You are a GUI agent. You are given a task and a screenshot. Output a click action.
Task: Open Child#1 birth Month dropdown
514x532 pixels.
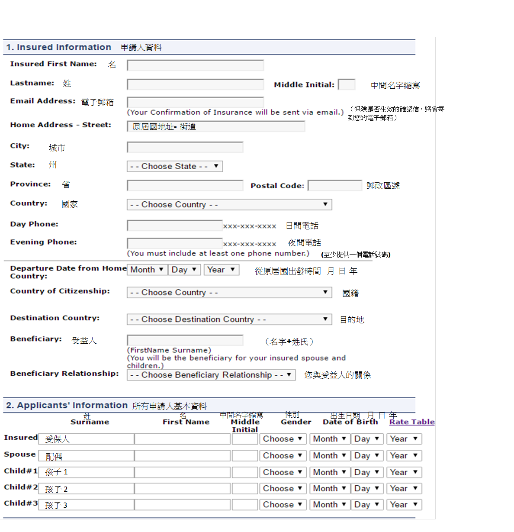[x=330, y=472]
